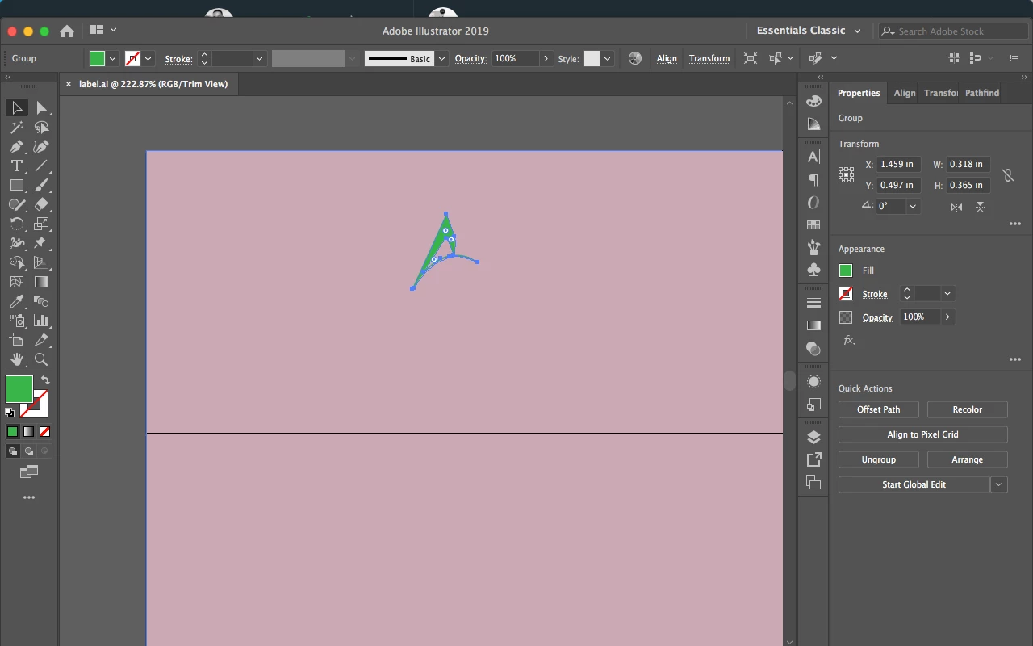Screen dimensions: 1033x646
Task: Click the Start Global Edit button
Action: [914, 484]
